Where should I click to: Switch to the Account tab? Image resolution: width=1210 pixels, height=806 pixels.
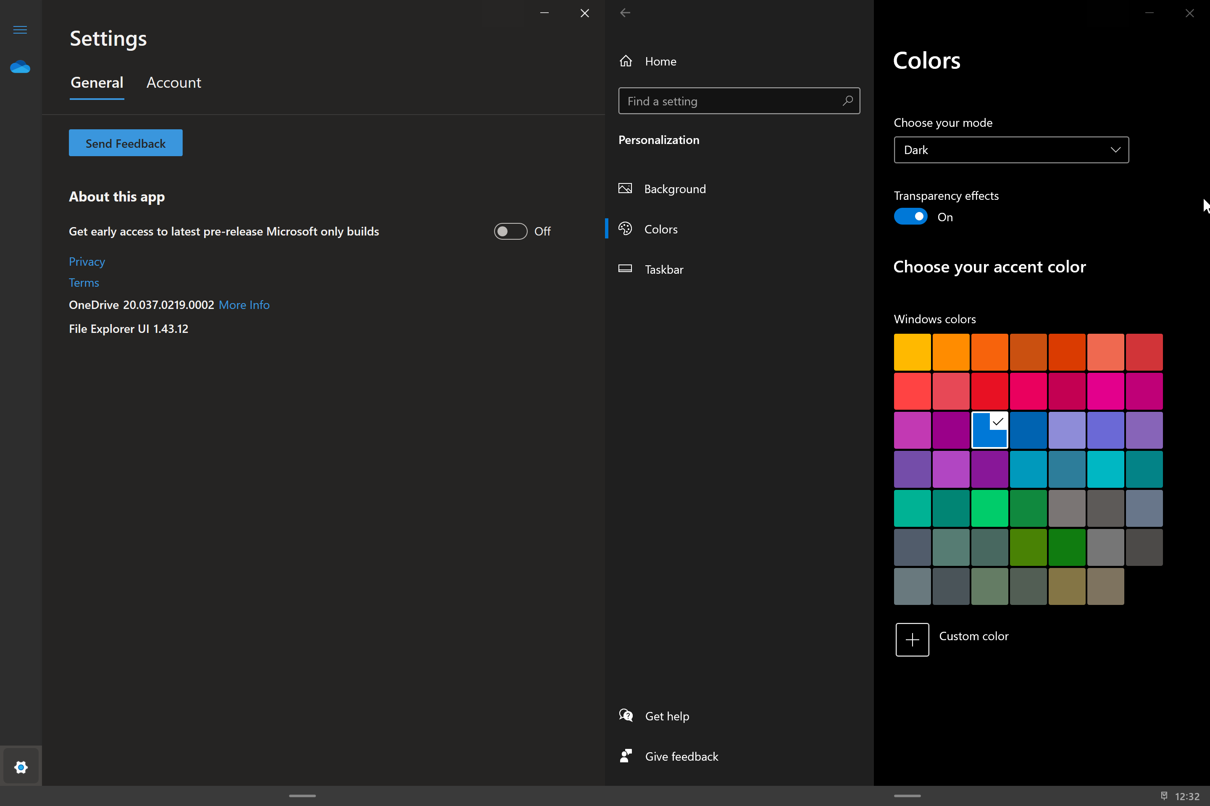tap(174, 83)
